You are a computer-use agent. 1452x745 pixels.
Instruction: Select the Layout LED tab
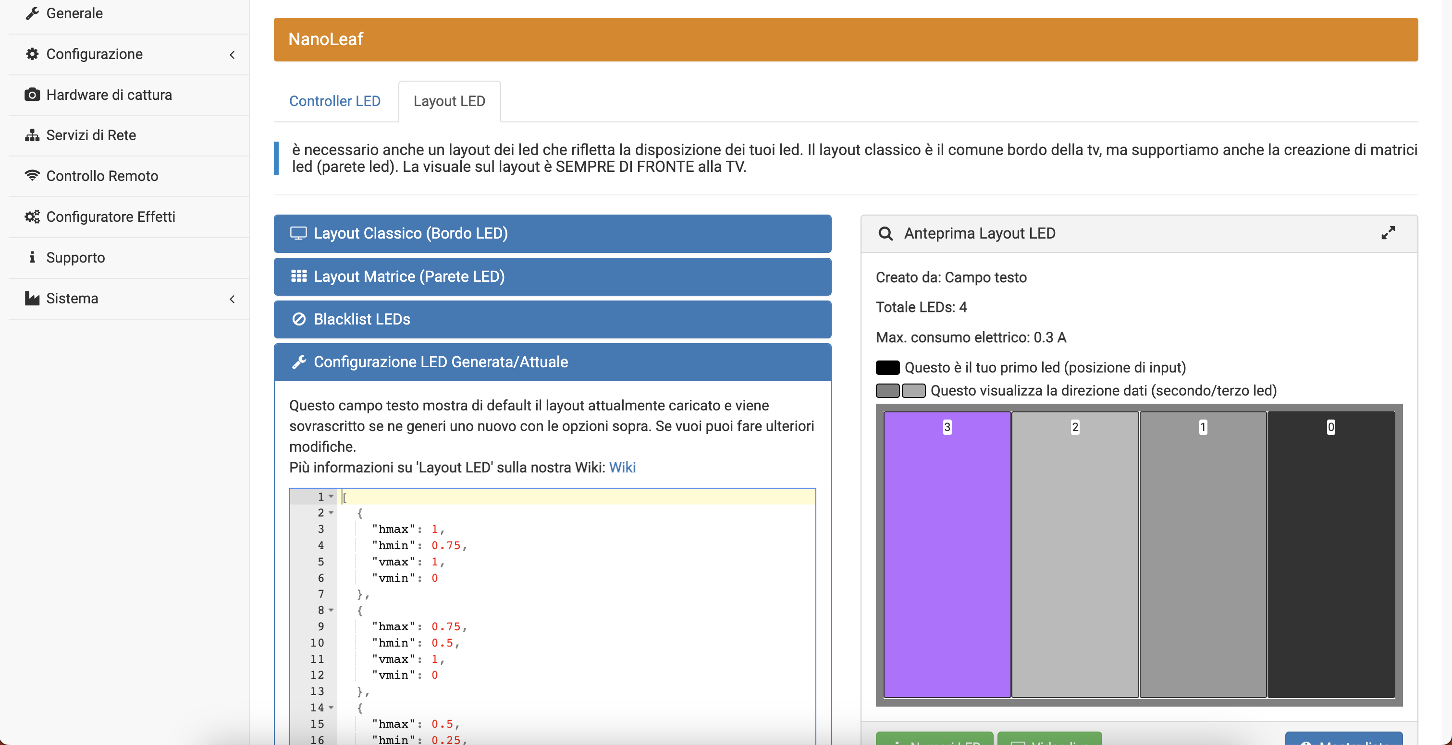point(449,101)
